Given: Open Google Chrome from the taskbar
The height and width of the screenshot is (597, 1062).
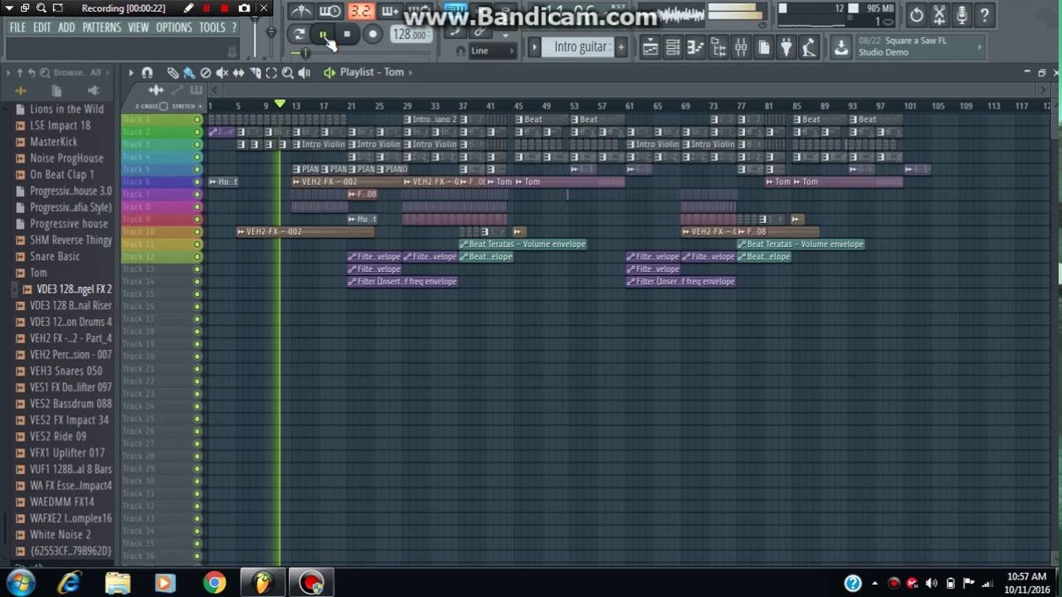Looking at the screenshot, I should pos(214,583).
